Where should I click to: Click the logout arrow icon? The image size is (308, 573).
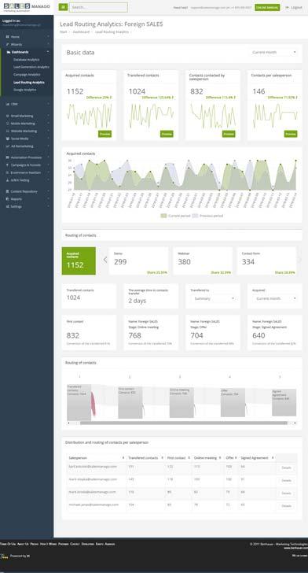(x=287, y=7)
